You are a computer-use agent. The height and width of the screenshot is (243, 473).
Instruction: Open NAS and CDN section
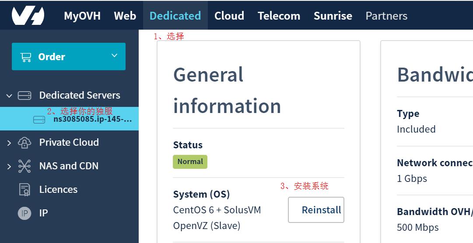69,166
